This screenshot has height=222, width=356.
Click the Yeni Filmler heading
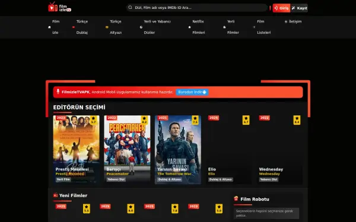[x=73, y=195]
